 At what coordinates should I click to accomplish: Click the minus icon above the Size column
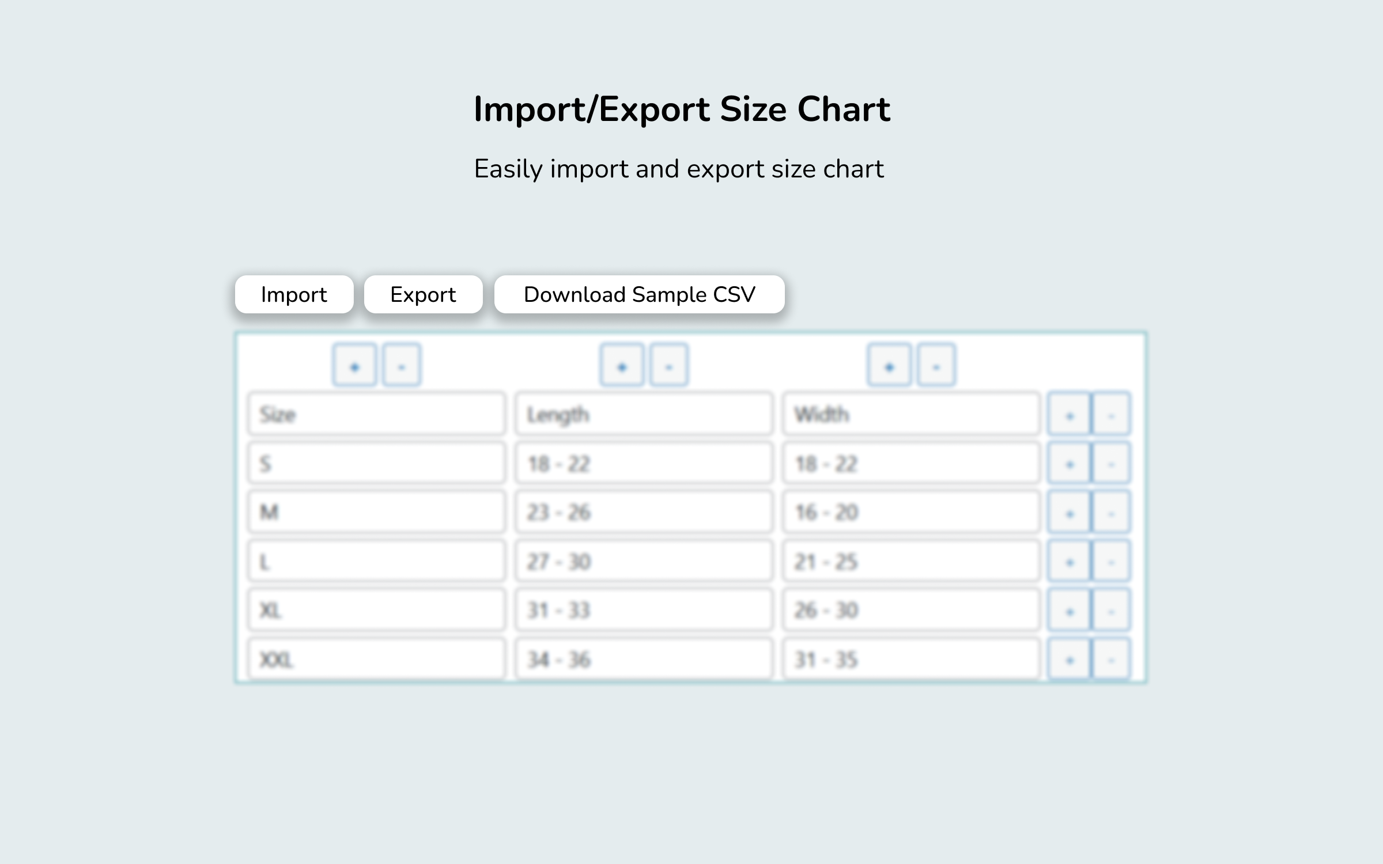point(402,365)
